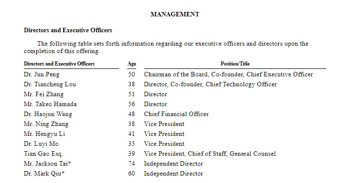
Task: Click on Mr. Ning Zhang
Action: click(46, 124)
